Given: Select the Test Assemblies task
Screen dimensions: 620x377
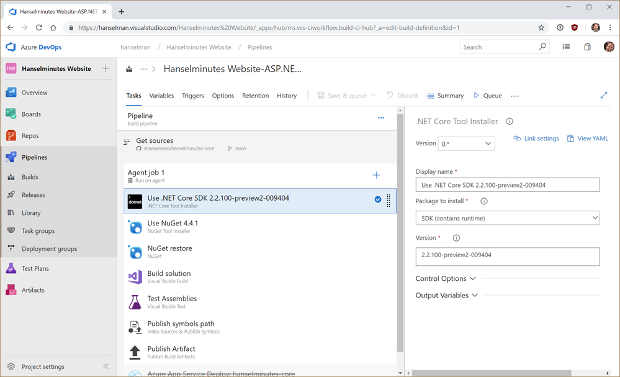Looking at the screenshot, I should pos(260,302).
